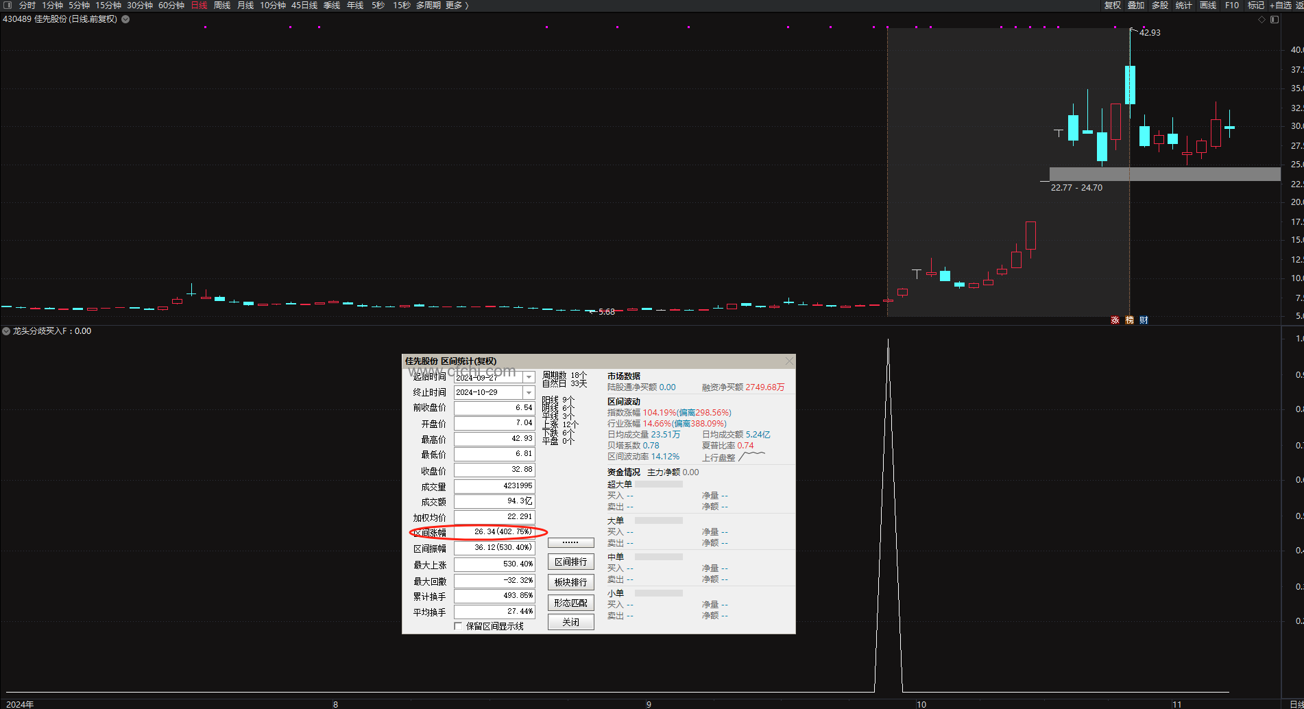Image resolution: width=1304 pixels, height=709 pixels.
Task: Open the 起始时间 date dropdown
Action: (x=529, y=377)
